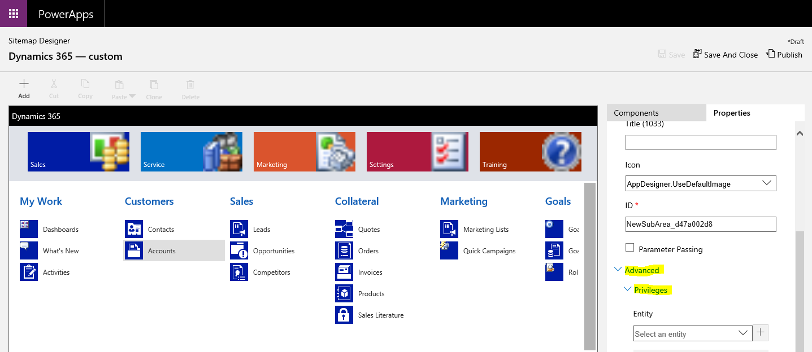The height and width of the screenshot is (352, 812).
Task: Click the Add plus toolbar icon
Action: [x=24, y=84]
